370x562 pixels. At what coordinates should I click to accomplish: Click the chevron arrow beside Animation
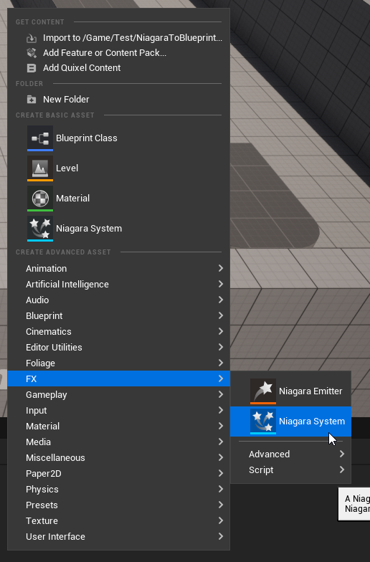(x=221, y=268)
